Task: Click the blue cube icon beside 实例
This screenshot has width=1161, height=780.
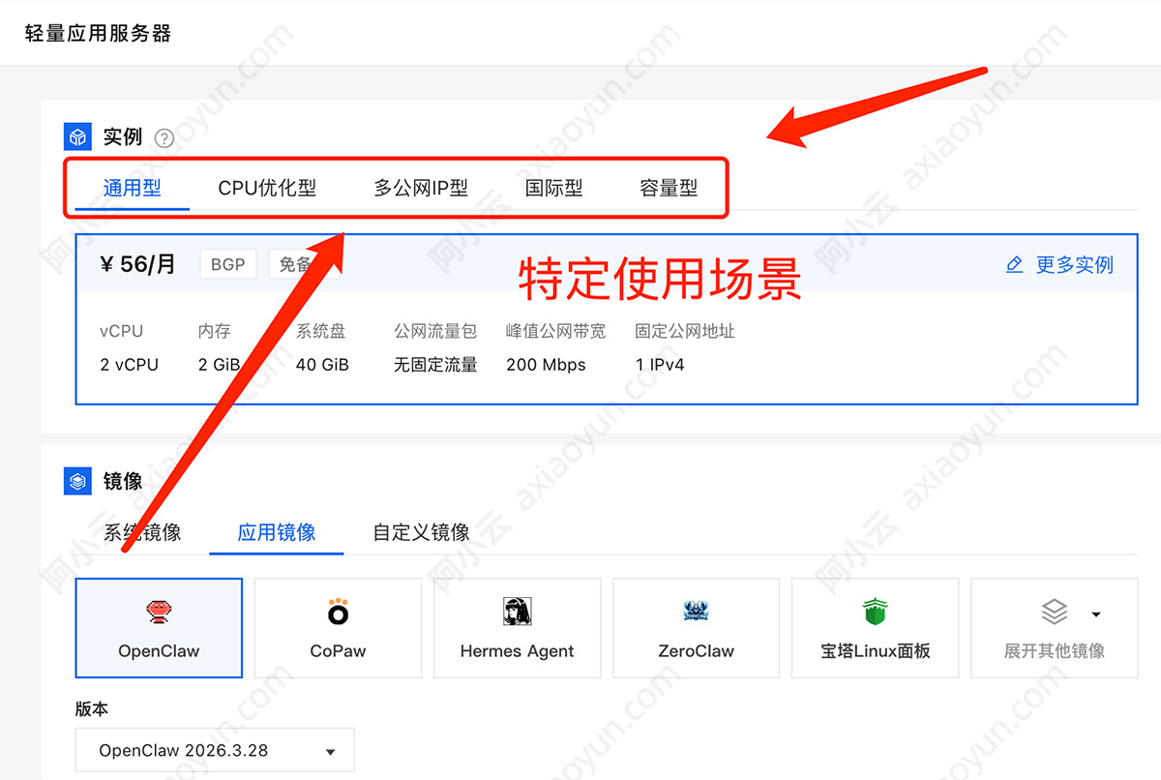Action: coord(76,136)
